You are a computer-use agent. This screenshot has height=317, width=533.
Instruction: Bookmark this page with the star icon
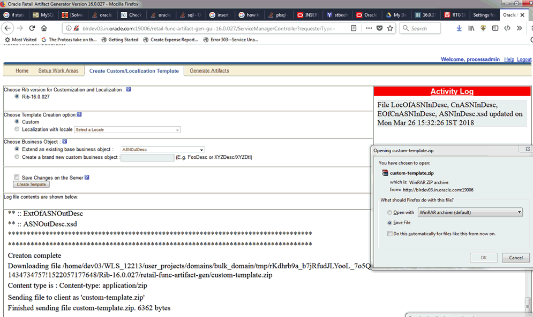pos(390,28)
